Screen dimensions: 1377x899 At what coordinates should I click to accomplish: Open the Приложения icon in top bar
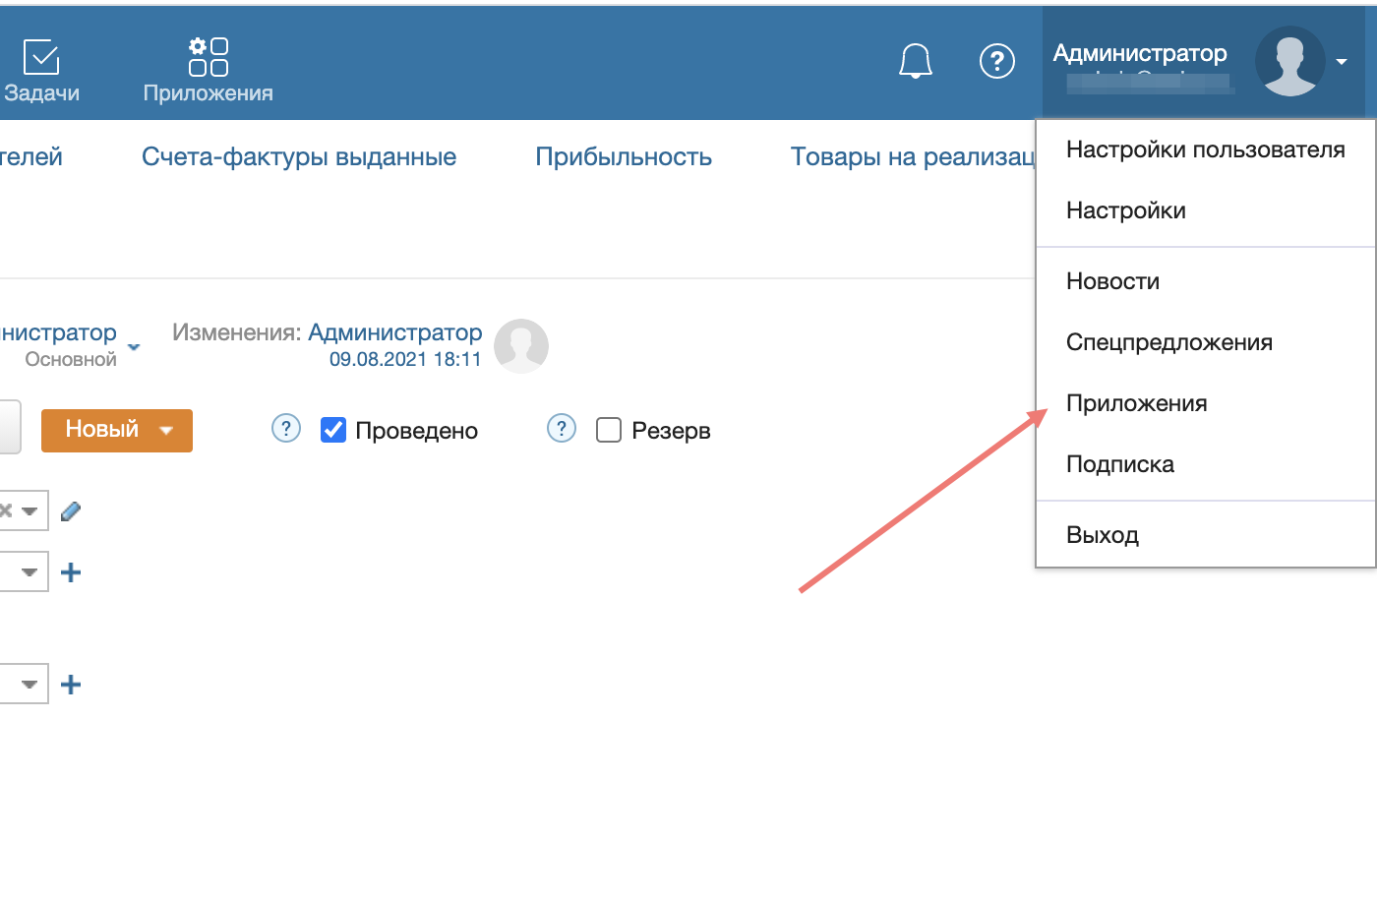209,57
